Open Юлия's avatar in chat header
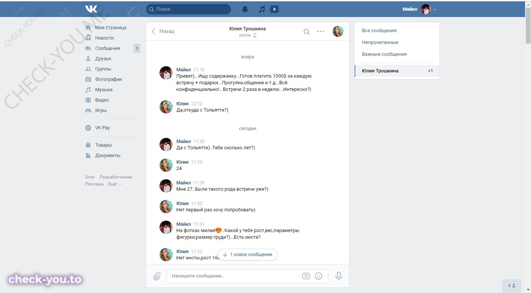531x293 pixels. click(x=338, y=31)
